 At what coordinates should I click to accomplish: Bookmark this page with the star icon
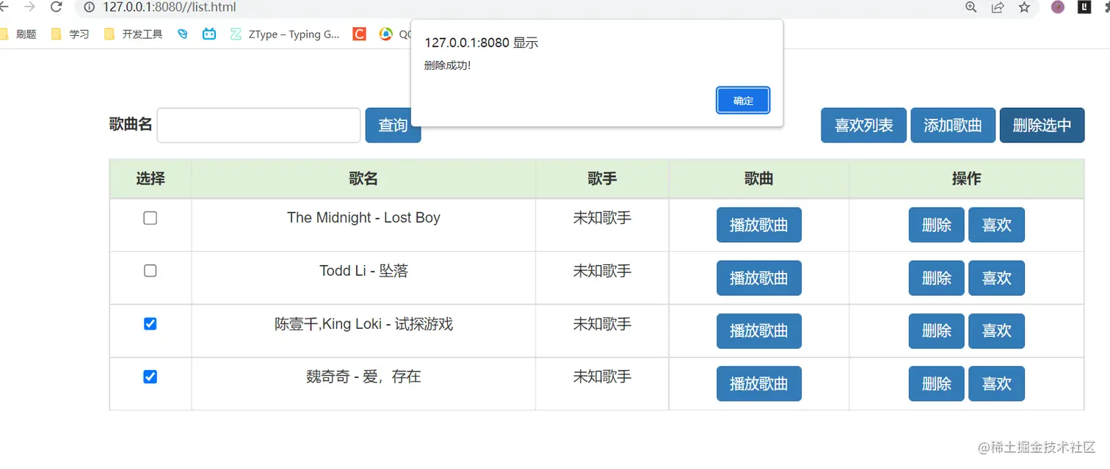coord(1024,7)
